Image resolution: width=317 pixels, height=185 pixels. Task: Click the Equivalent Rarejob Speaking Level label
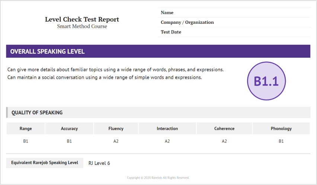click(45, 163)
